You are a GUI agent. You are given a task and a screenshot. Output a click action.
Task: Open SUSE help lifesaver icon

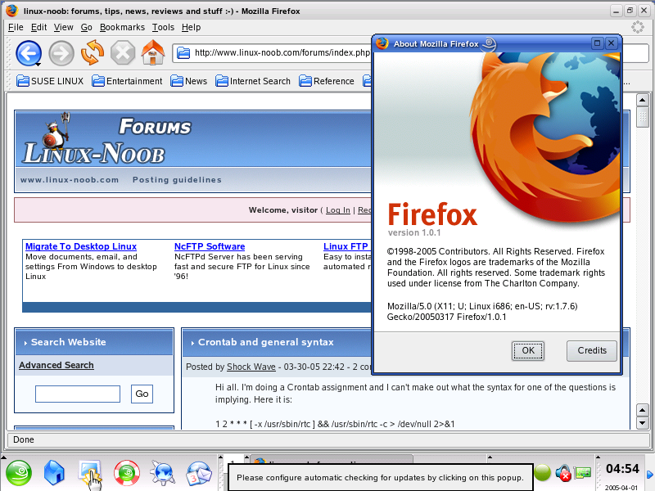(127, 473)
